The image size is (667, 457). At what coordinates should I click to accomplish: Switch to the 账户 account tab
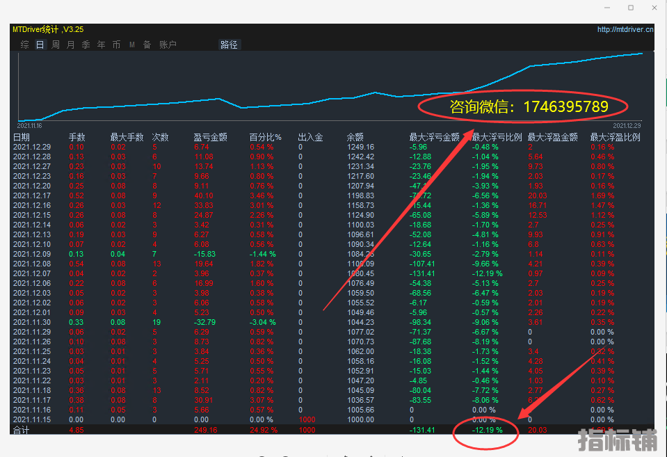[168, 45]
